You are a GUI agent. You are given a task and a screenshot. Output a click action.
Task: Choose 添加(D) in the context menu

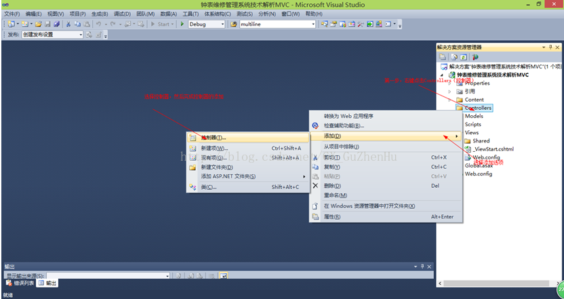tap(386, 136)
